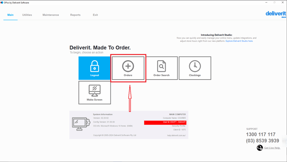Open the help.deliverit.com.au link

tap(176, 135)
